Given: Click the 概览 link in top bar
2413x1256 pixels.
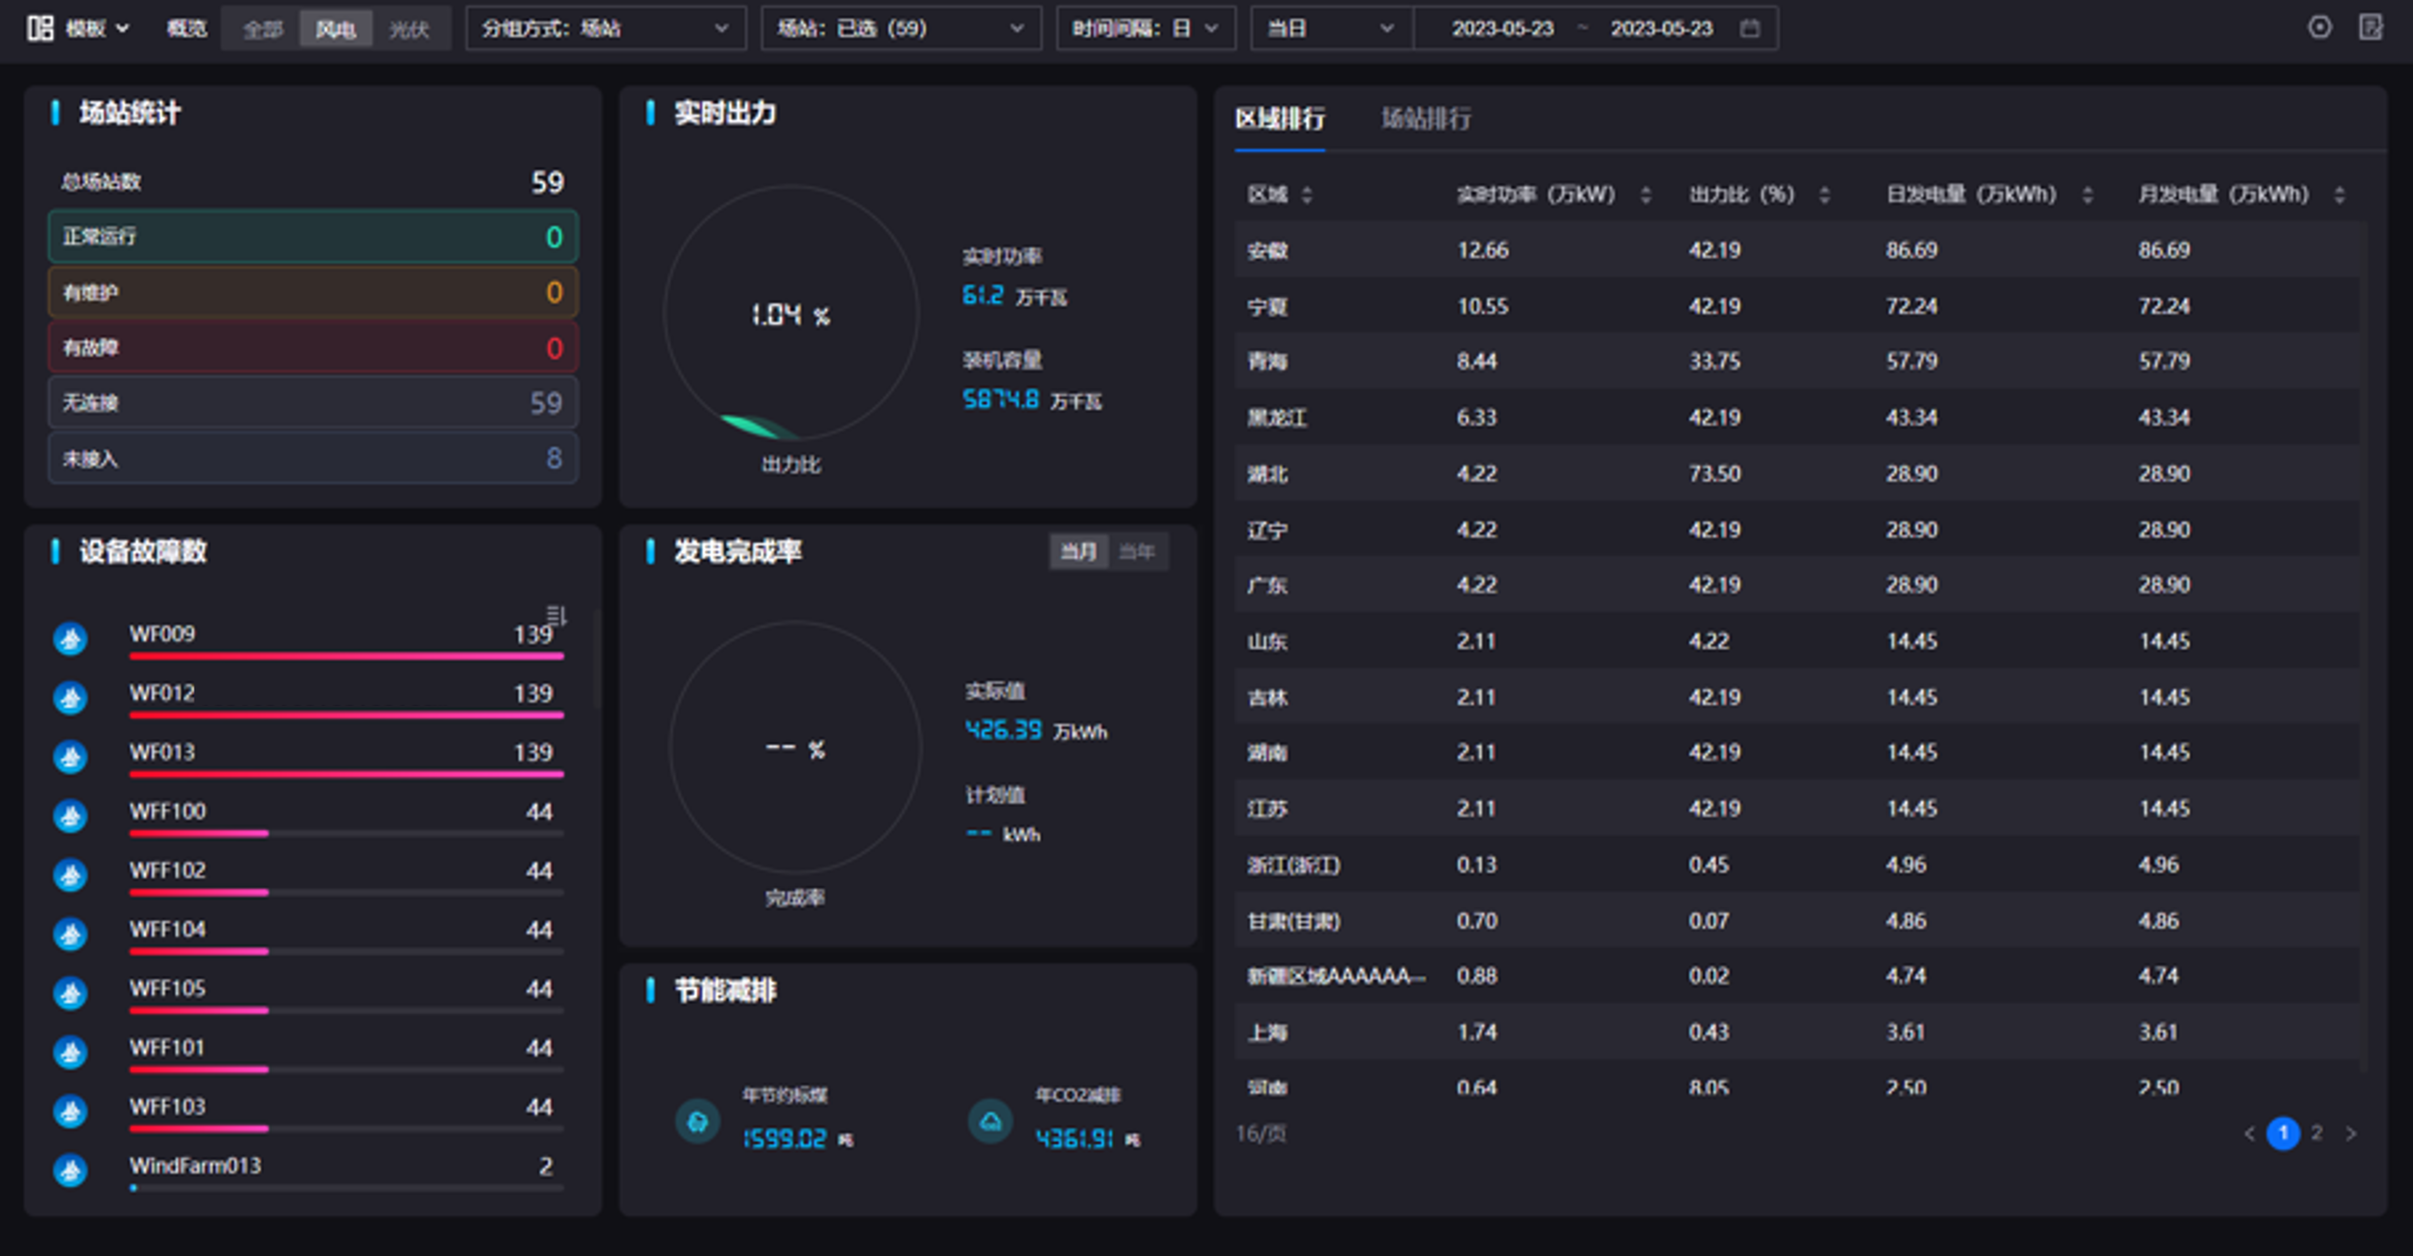Looking at the screenshot, I should tap(187, 28).
